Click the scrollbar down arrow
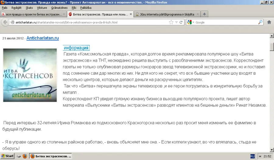Image resolution: width=274 pixels, height=160 pixels. click(272, 150)
